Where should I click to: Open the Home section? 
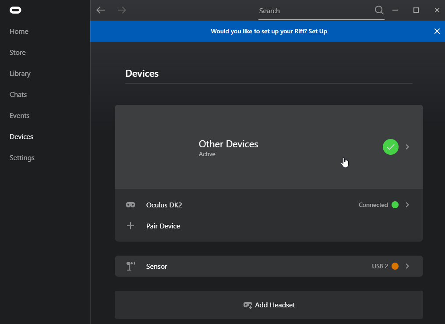[x=19, y=32]
